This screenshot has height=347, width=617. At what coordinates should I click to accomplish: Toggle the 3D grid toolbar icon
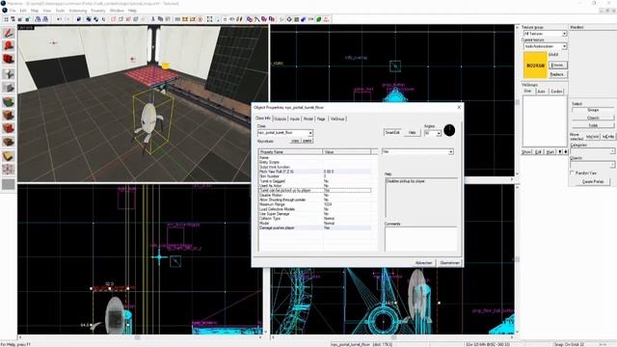pos(13,19)
